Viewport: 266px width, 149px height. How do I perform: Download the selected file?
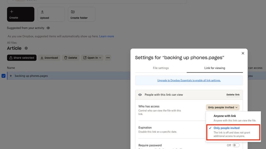tap(49, 57)
